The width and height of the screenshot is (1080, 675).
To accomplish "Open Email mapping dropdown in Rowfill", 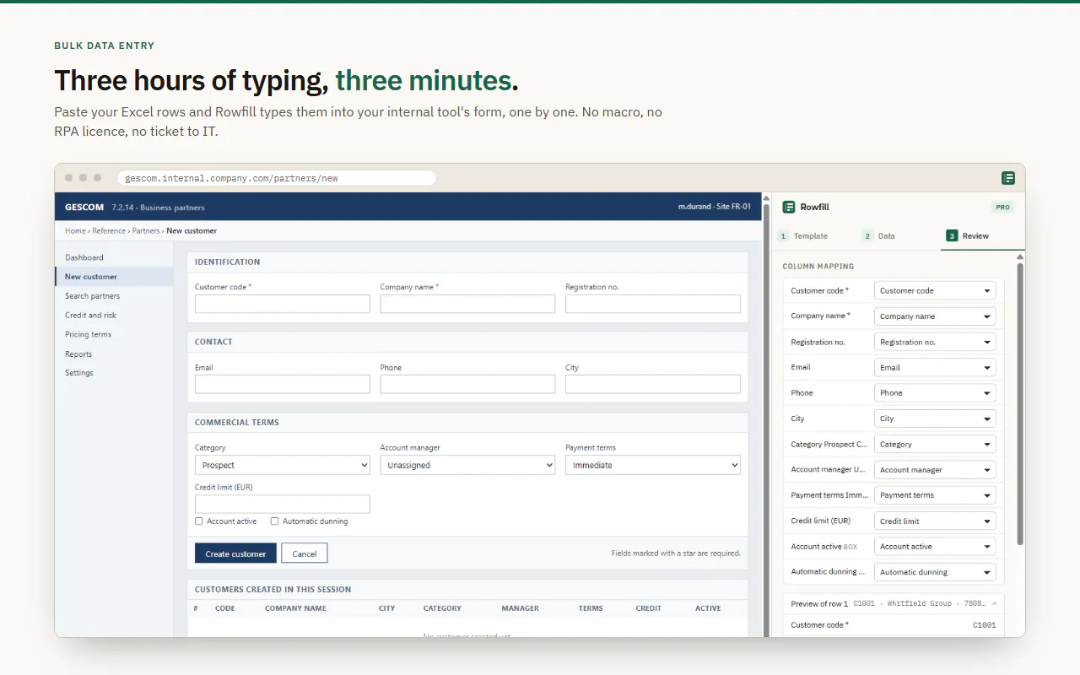I will 935,368.
